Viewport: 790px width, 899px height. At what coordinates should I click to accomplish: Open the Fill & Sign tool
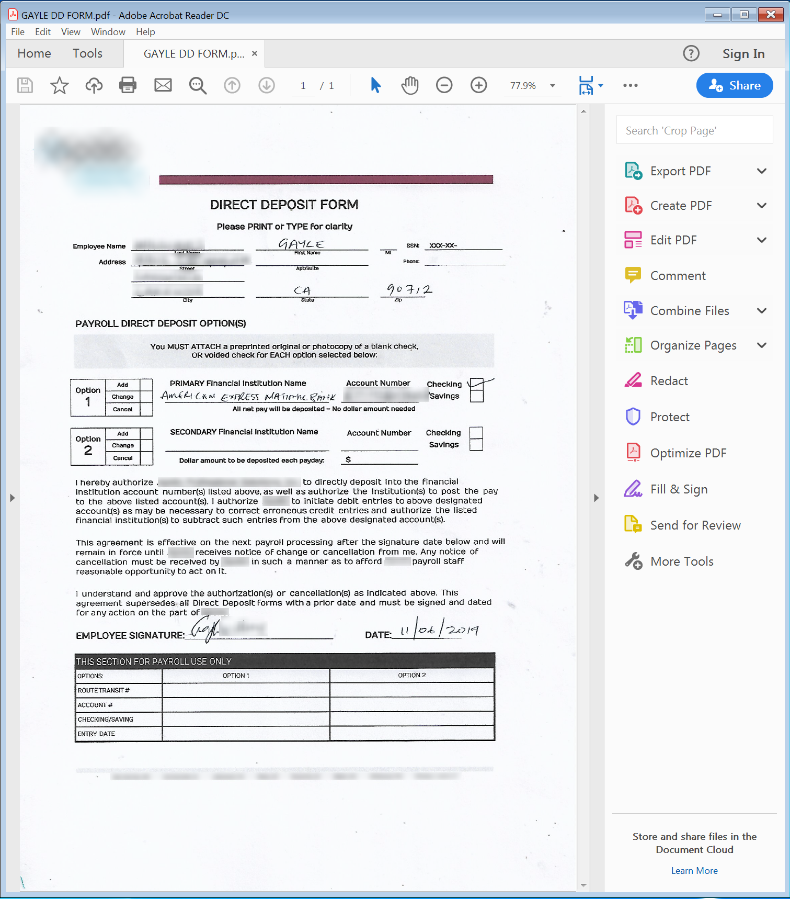(x=679, y=489)
